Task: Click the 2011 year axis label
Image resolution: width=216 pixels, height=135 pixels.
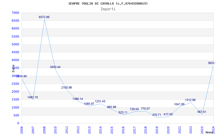Action: click(67, 130)
